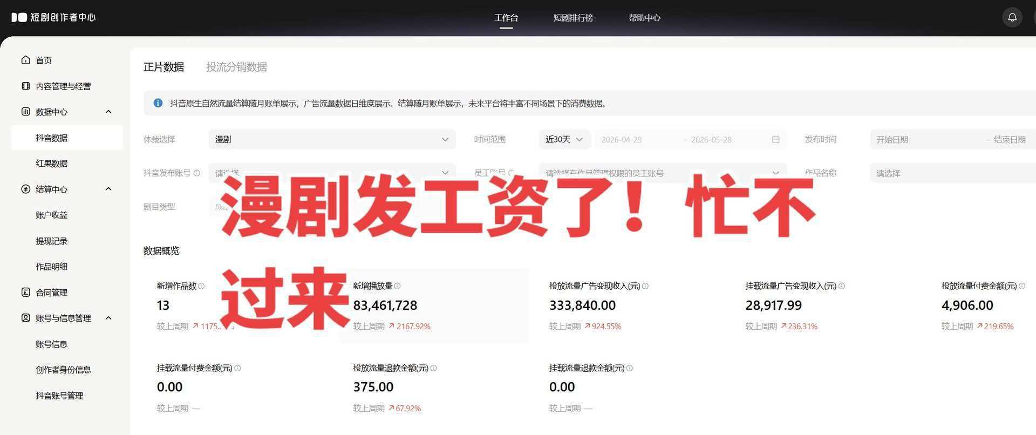Click the 67.92% growth figure

click(x=408, y=408)
